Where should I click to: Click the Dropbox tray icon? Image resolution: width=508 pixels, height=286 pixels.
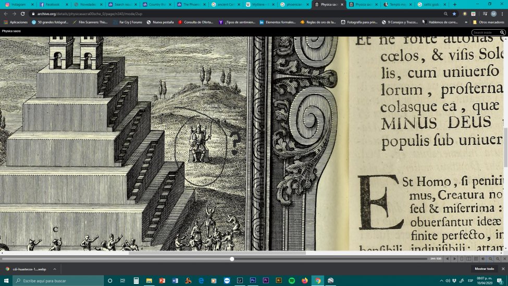pos(454,281)
